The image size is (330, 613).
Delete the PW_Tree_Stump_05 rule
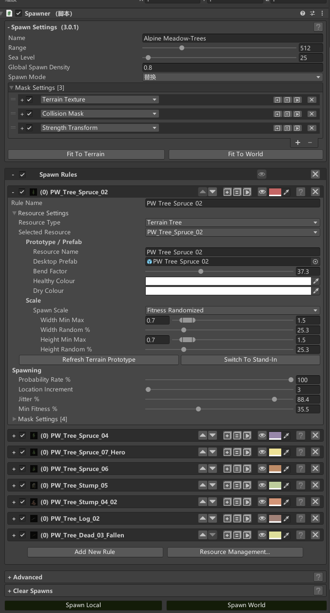[x=315, y=485]
